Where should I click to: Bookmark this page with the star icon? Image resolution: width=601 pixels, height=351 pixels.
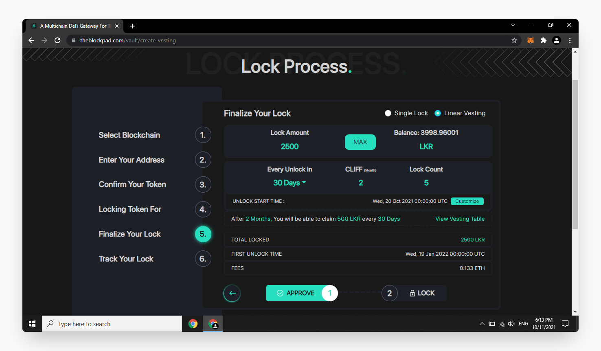514,40
